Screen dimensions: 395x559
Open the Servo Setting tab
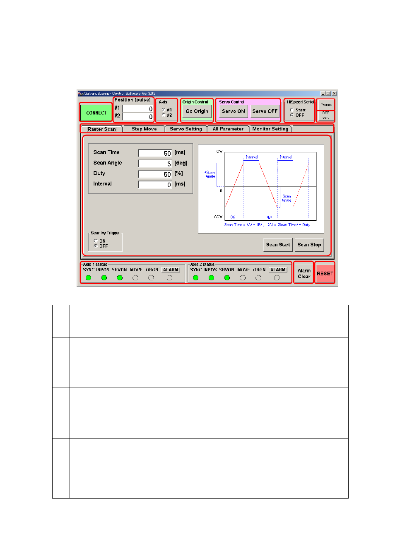186,129
